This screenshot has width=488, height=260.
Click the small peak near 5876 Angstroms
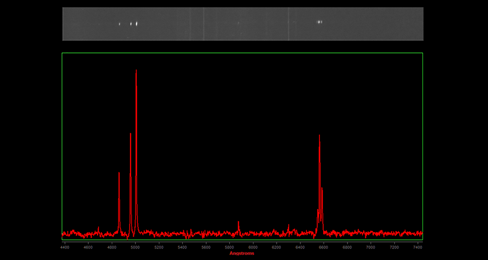coord(239,222)
